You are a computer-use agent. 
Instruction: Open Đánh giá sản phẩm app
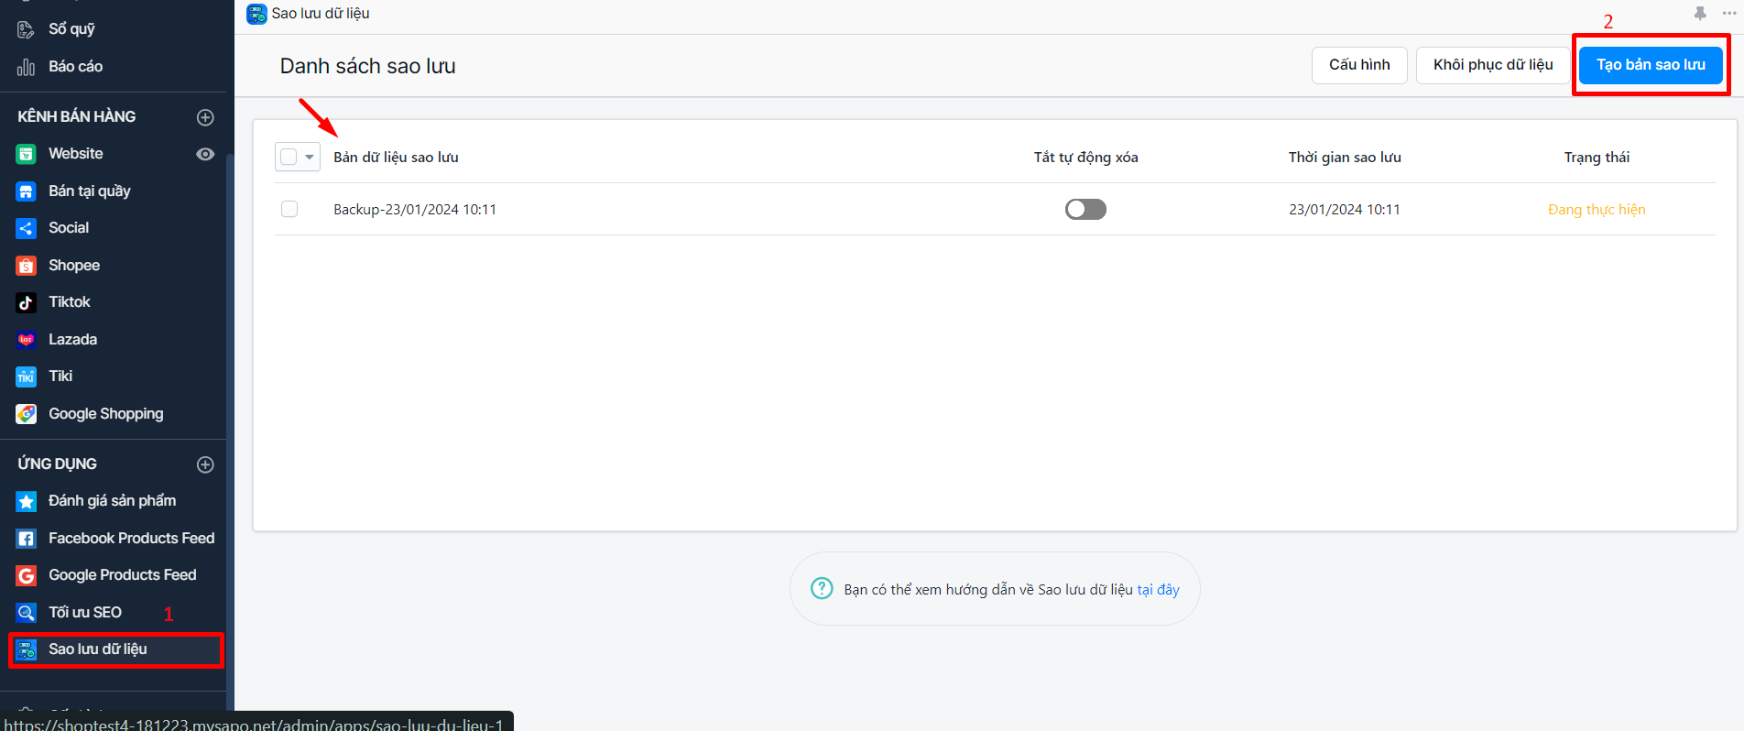(112, 501)
